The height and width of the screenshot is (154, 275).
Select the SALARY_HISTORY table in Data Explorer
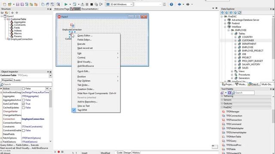(x=251, y=65)
